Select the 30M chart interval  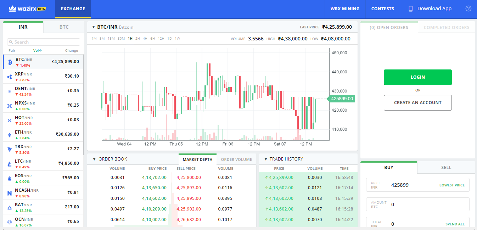click(x=121, y=38)
